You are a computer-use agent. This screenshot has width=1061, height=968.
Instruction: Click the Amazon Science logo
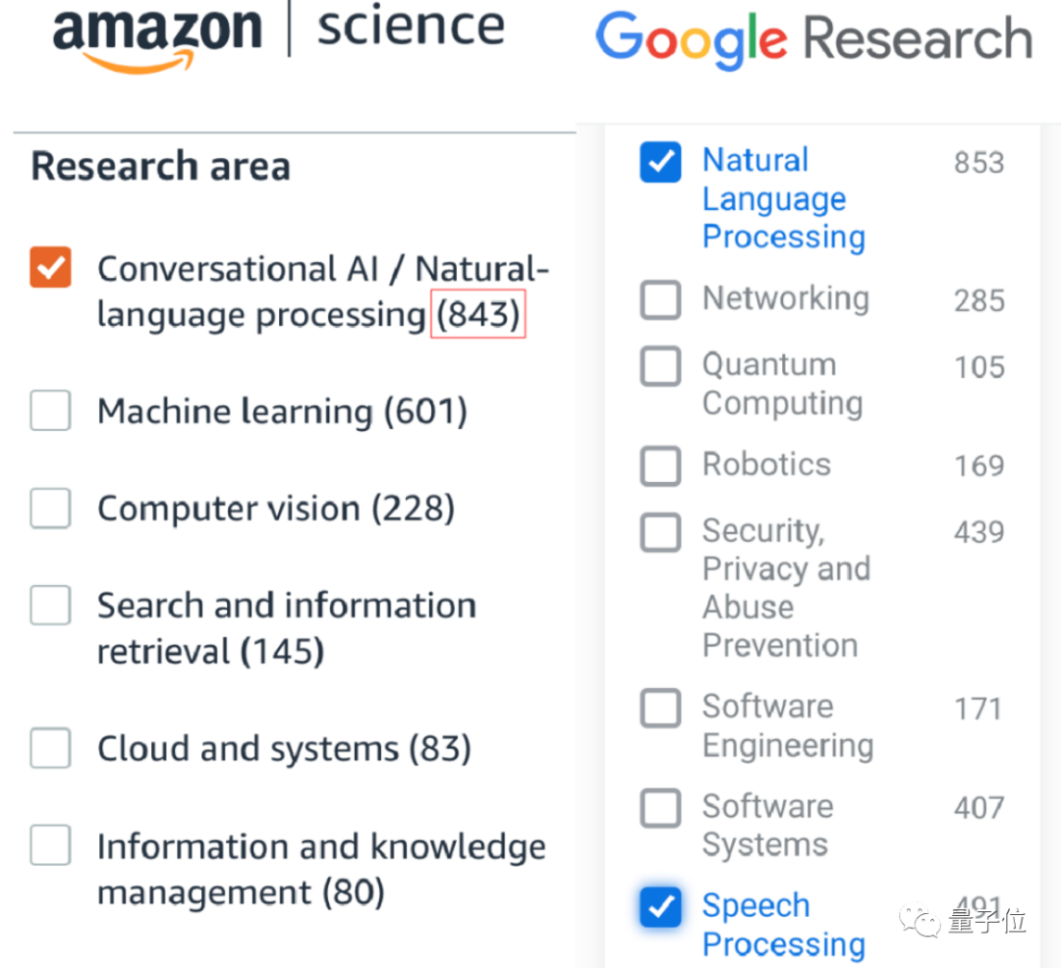(x=279, y=37)
